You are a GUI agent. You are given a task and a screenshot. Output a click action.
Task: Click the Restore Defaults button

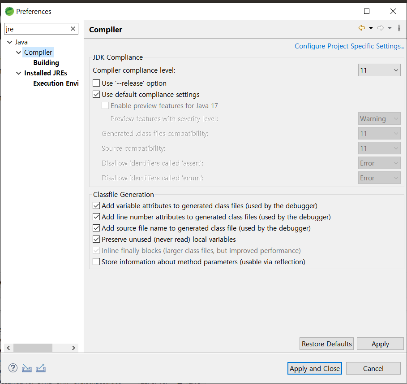click(x=326, y=344)
